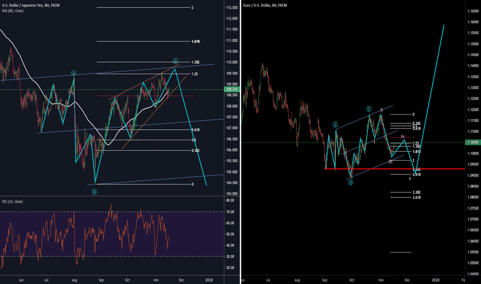The height and width of the screenshot is (284, 481).
Task: Select the 3.618 Fibonacci level on EUR/USD
Action: (x=416, y=197)
